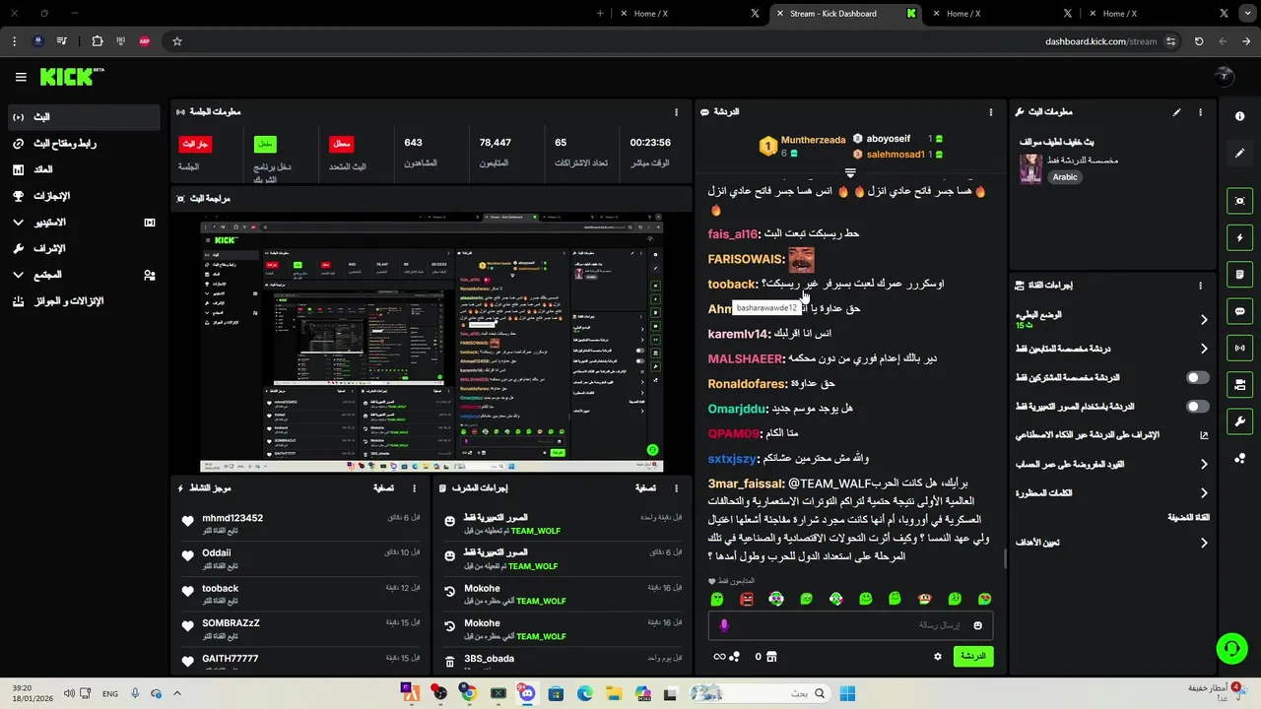This screenshot has width=1261, height=709.
Task: Collapse the chat leaderboard handle
Action: click(x=850, y=172)
